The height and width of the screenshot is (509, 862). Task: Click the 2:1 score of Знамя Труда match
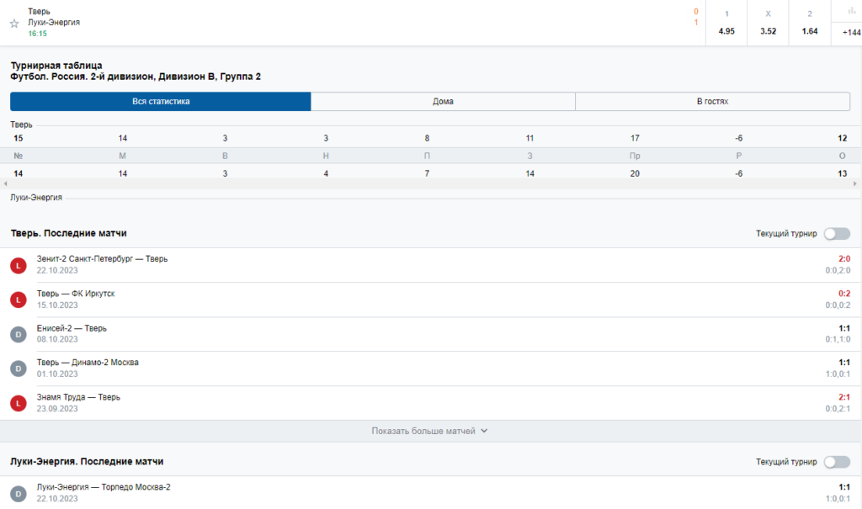point(844,397)
